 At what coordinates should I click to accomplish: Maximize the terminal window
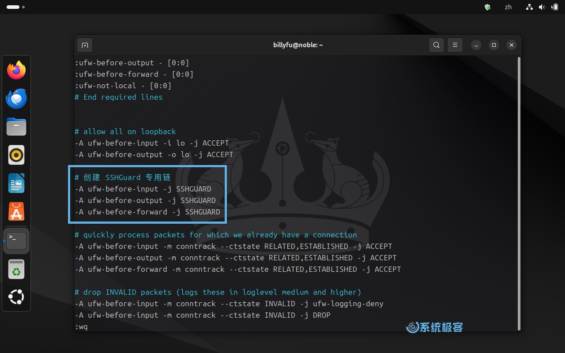tap(494, 45)
